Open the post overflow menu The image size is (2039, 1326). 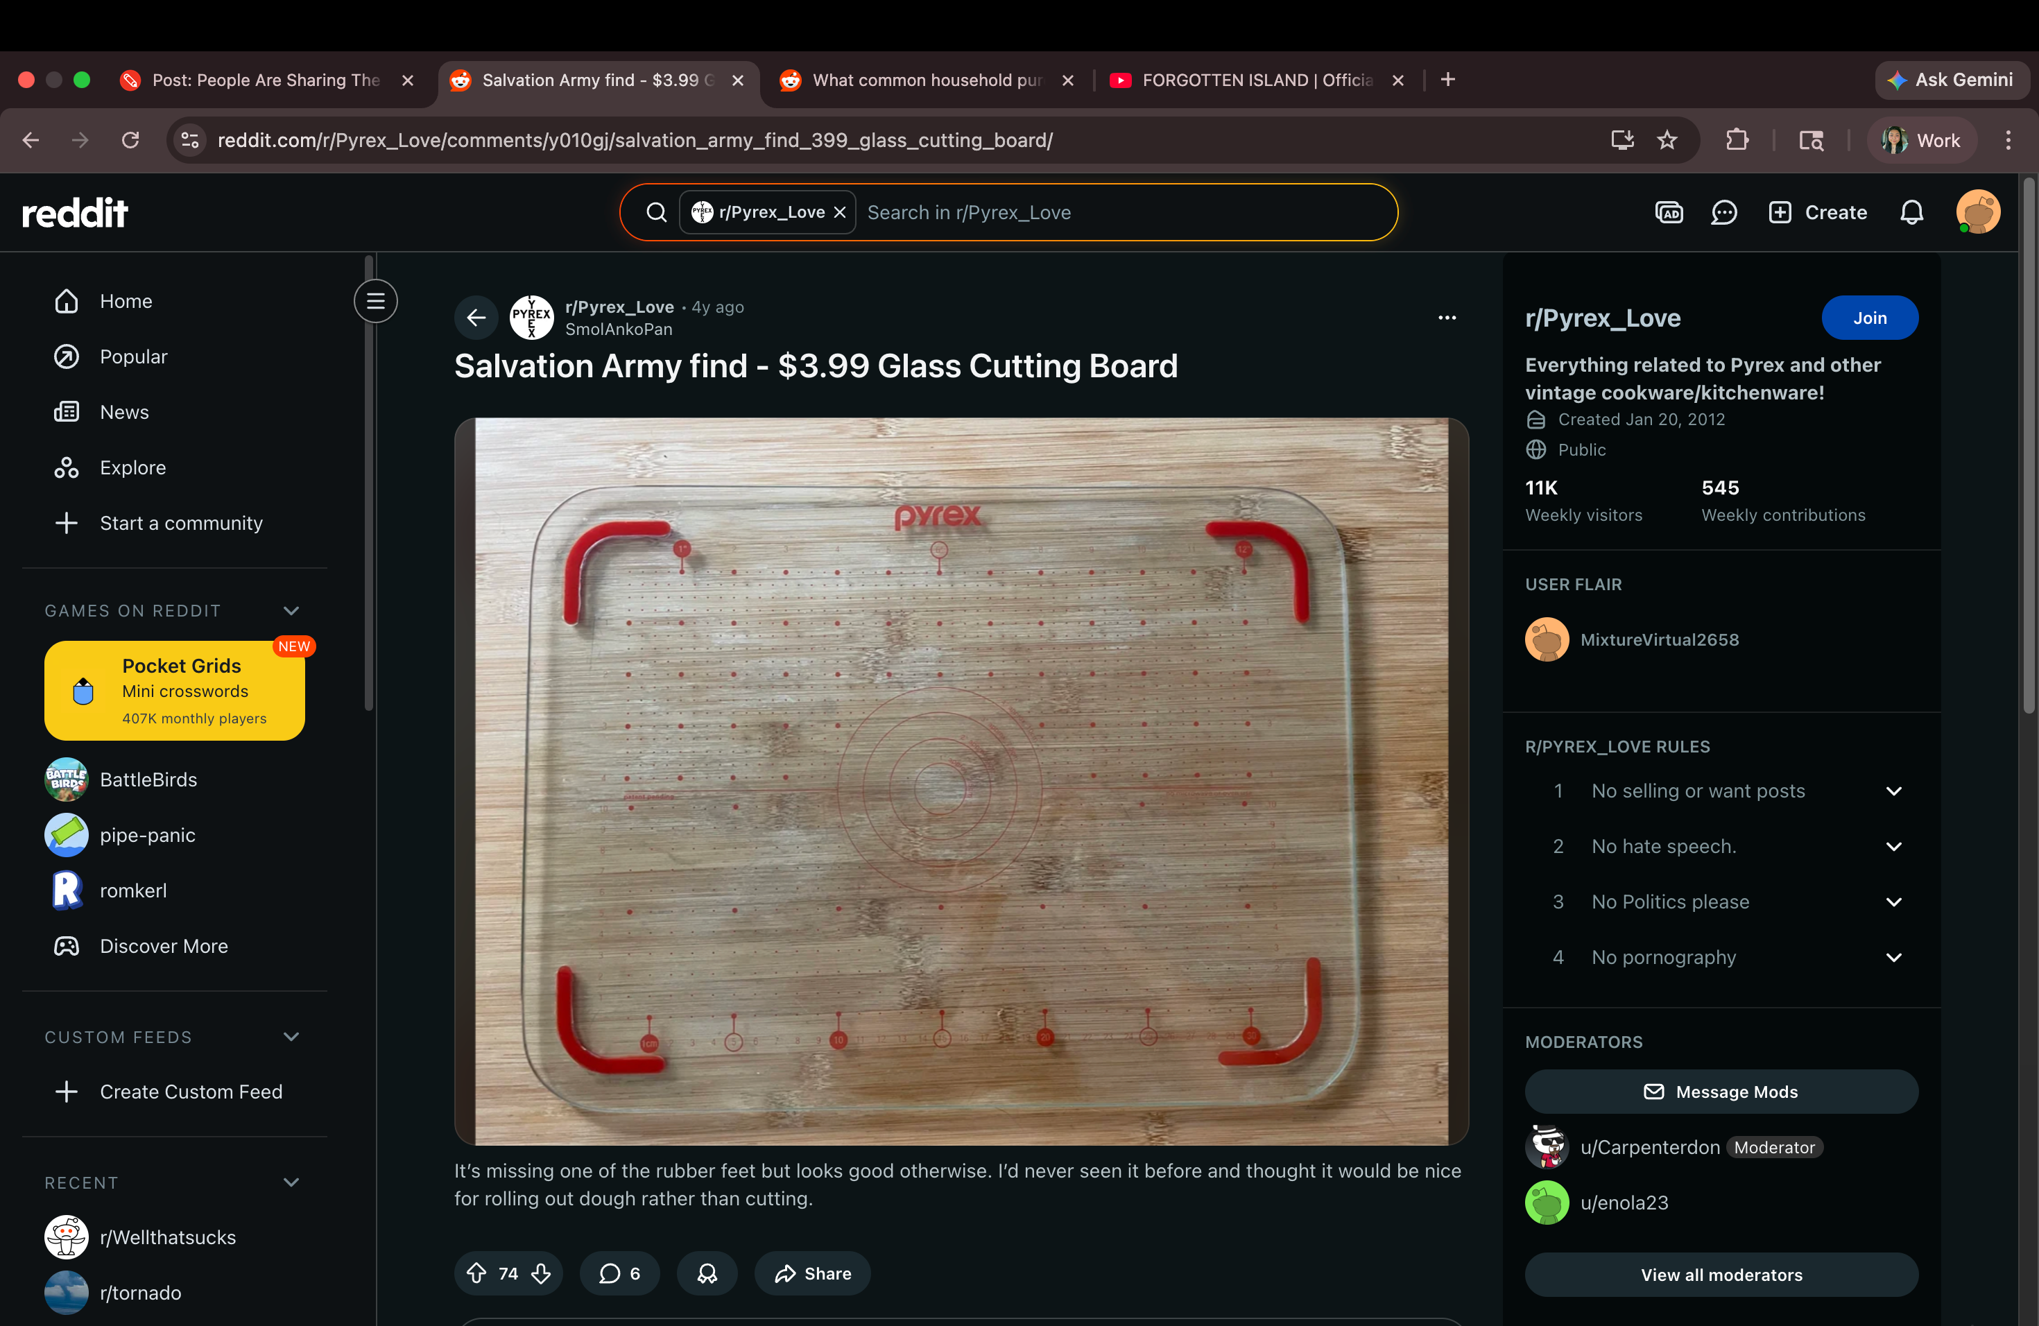[1447, 318]
